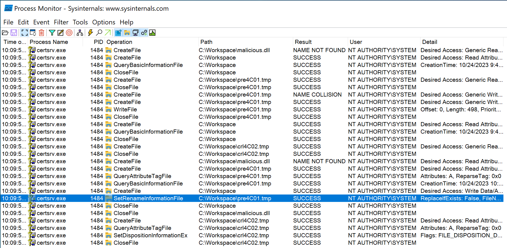
Task: Click the 'ReplaceIfExists: False' detail cell
Action: [x=461, y=198]
